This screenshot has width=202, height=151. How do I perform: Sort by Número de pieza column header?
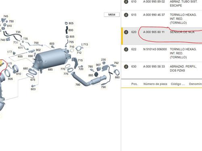pos(155,84)
